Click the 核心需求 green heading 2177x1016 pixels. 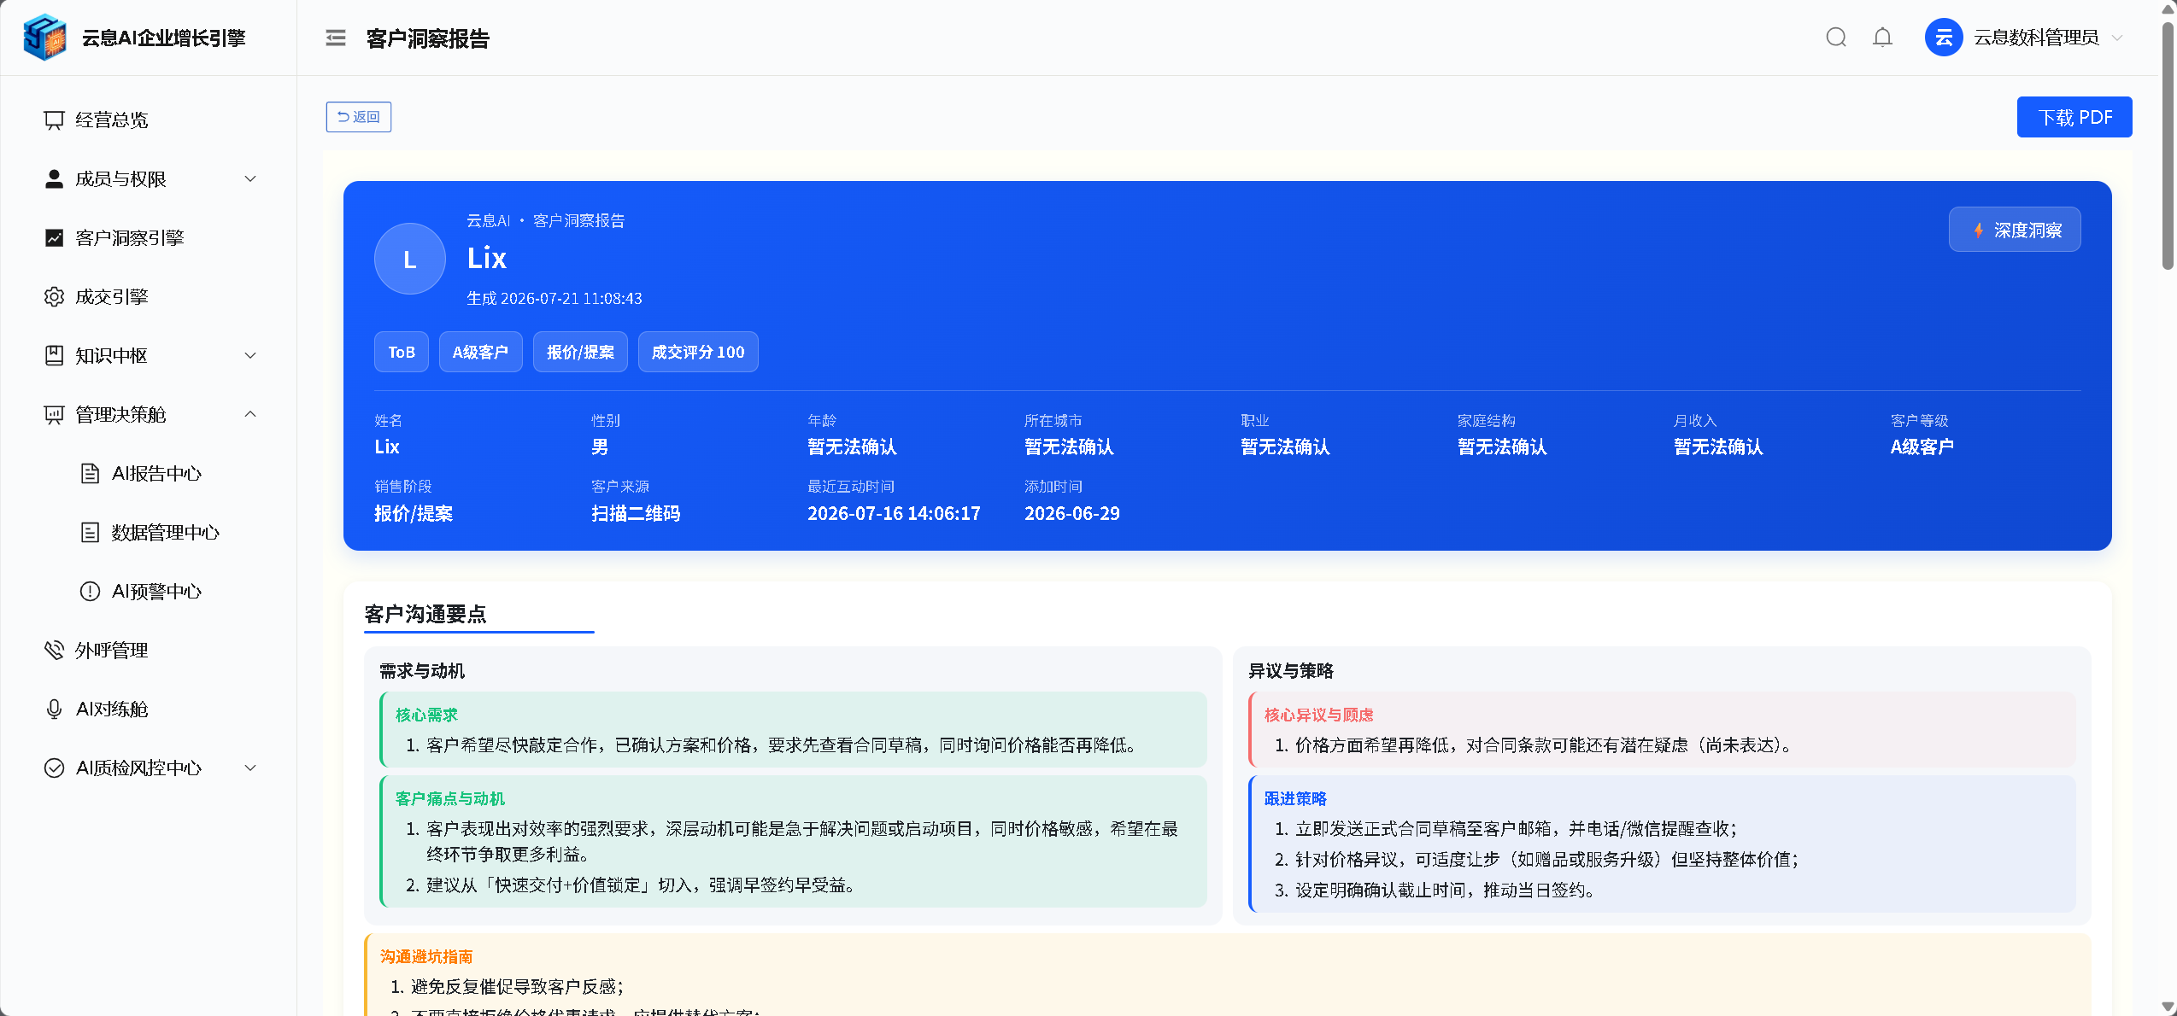(x=426, y=715)
